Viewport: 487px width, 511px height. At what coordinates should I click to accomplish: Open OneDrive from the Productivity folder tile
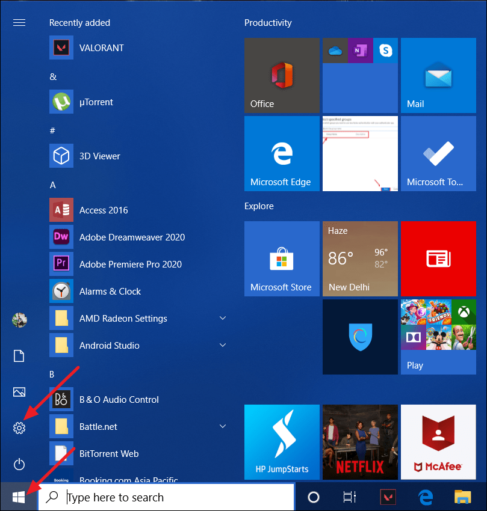[x=335, y=50]
